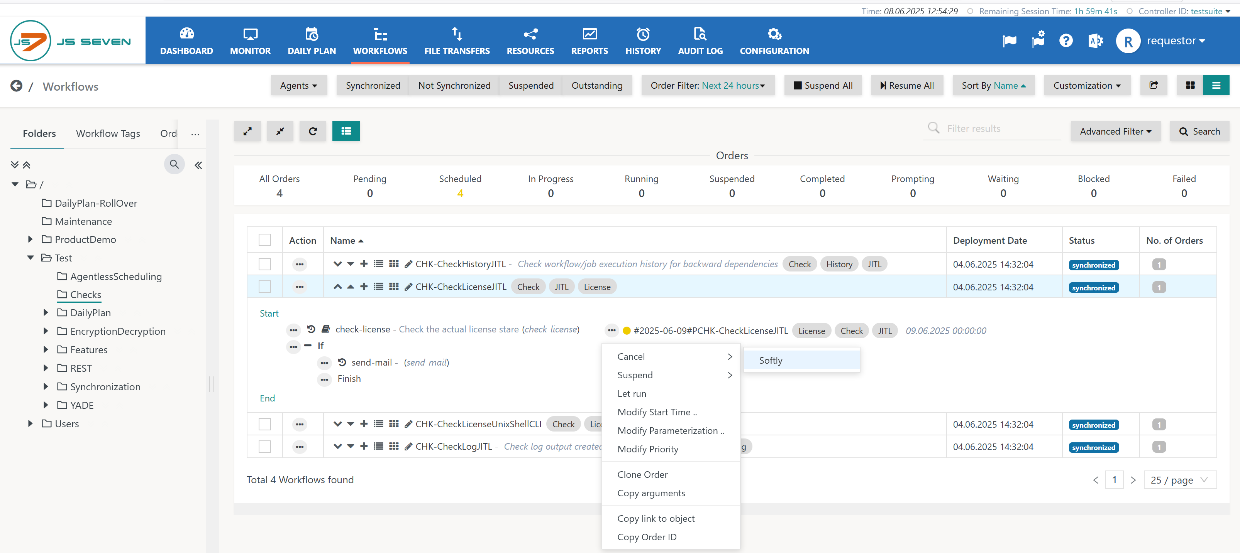Open the folder tree search icon
Image resolution: width=1240 pixels, height=553 pixels.
point(174,164)
